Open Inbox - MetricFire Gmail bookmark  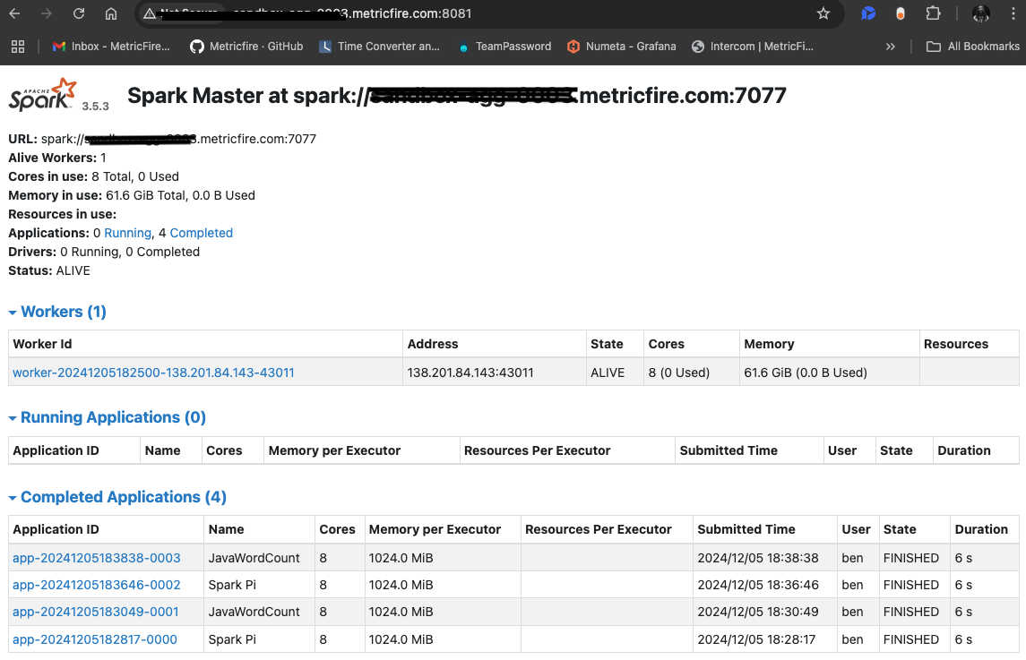(x=111, y=47)
